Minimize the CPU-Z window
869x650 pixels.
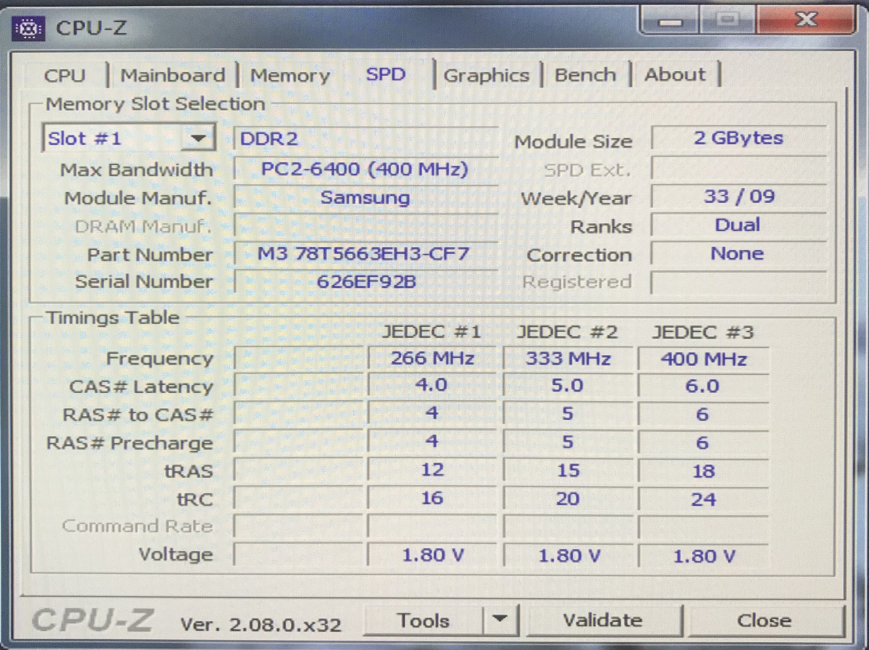click(x=670, y=22)
